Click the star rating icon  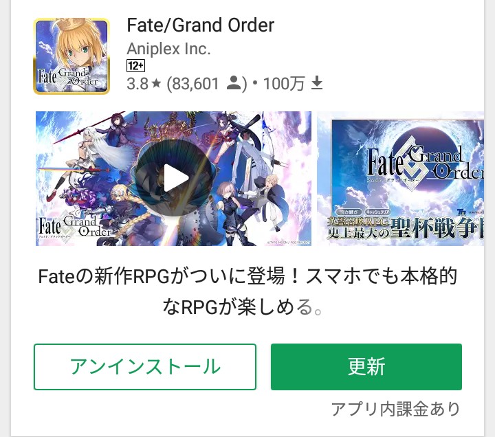point(156,83)
